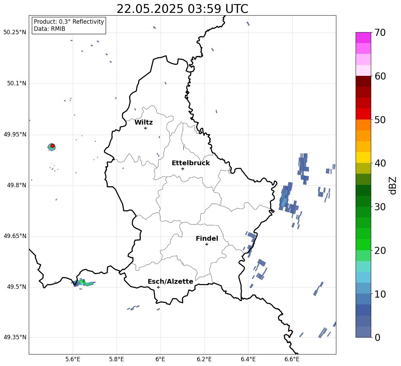
Task: Click the Ettelbruck city label
Action: click(191, 163)
